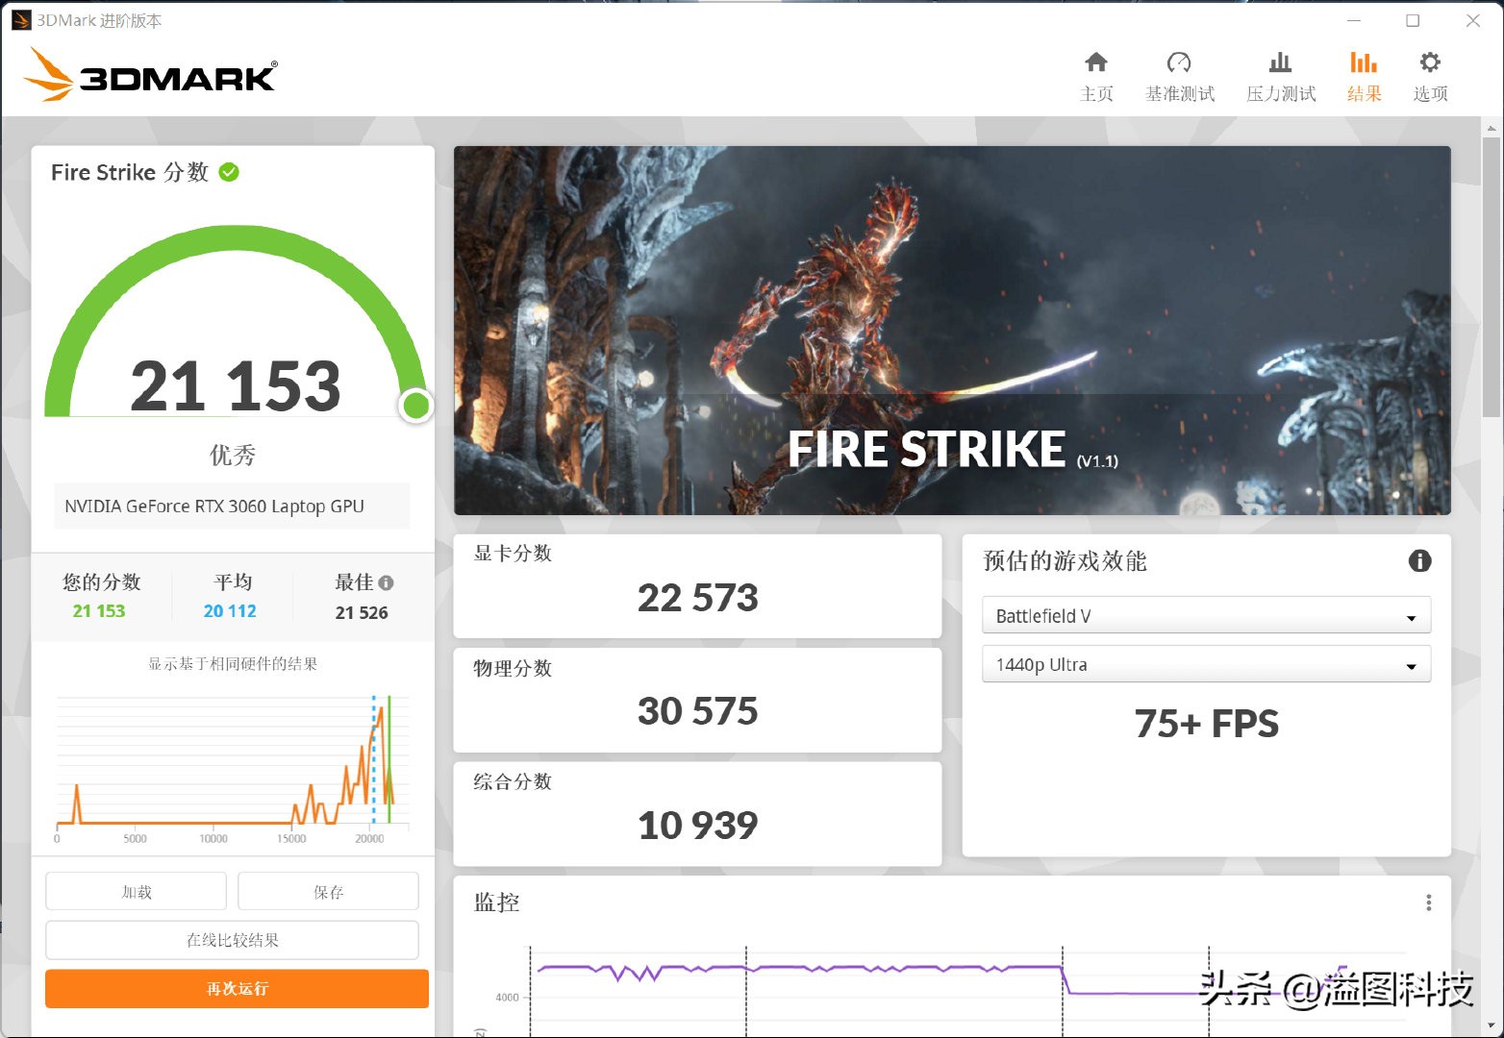This screenshot has width=1504, height=1038.
Task: Click the 优秀 rating label
Action: click(233, 455)
